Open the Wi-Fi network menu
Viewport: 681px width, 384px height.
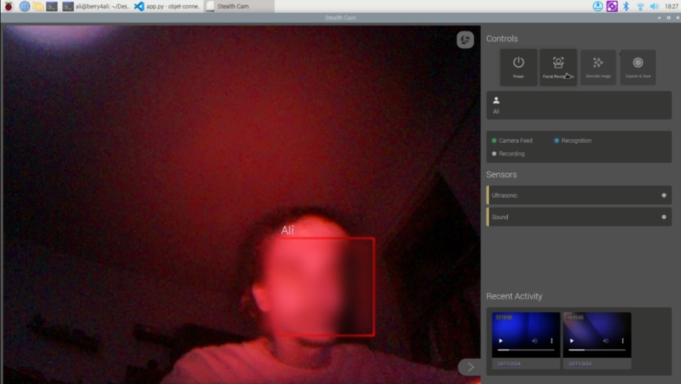coord(641,7)
